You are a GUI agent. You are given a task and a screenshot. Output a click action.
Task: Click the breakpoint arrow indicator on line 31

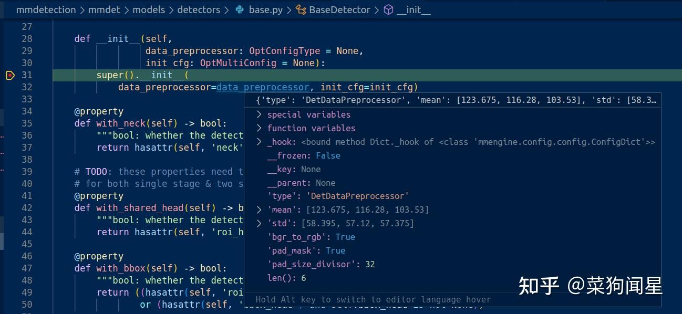(x=9, y=75)
